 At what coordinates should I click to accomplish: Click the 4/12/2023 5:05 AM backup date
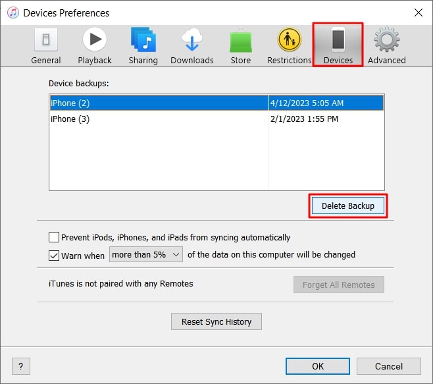pyautogui.click(x=307, y=103)
